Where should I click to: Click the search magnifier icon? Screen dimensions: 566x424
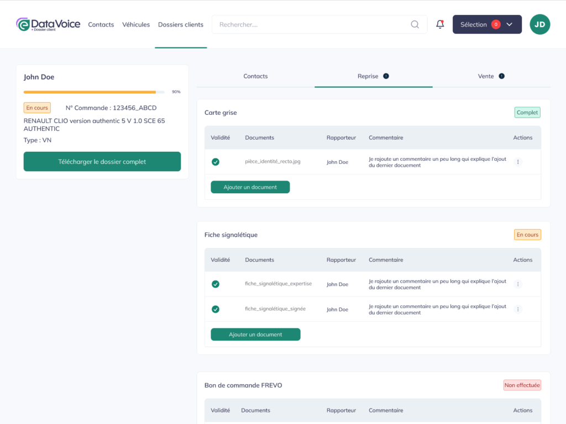[x=415, y=24]
